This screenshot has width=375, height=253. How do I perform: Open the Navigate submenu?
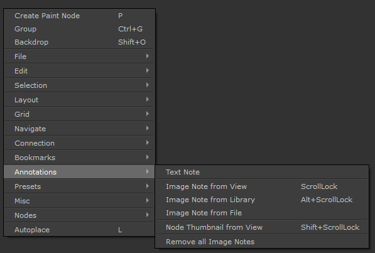click(x=79, y=129)
